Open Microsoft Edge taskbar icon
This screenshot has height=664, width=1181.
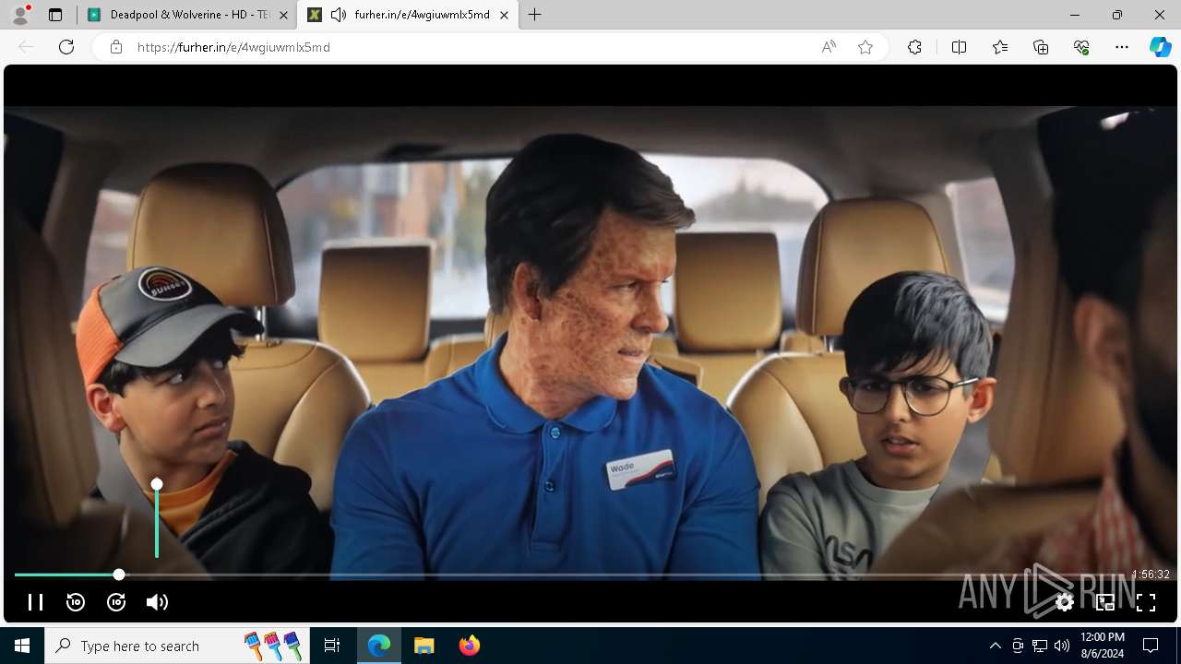point(379,646)
